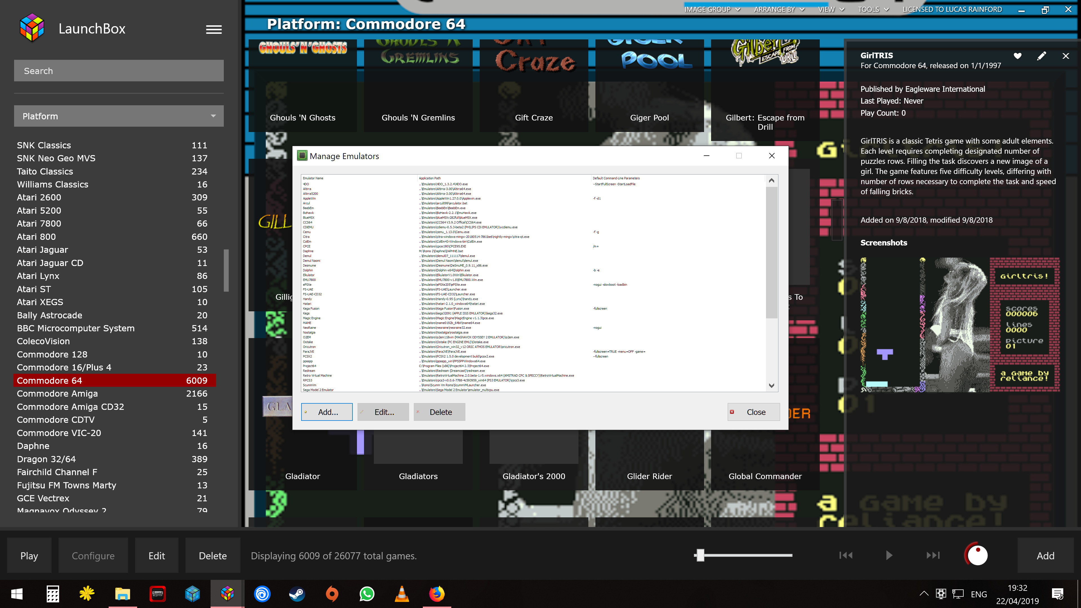Click Edit button in bottom bar
1081x608 pixels.
(x=157, y=556)
